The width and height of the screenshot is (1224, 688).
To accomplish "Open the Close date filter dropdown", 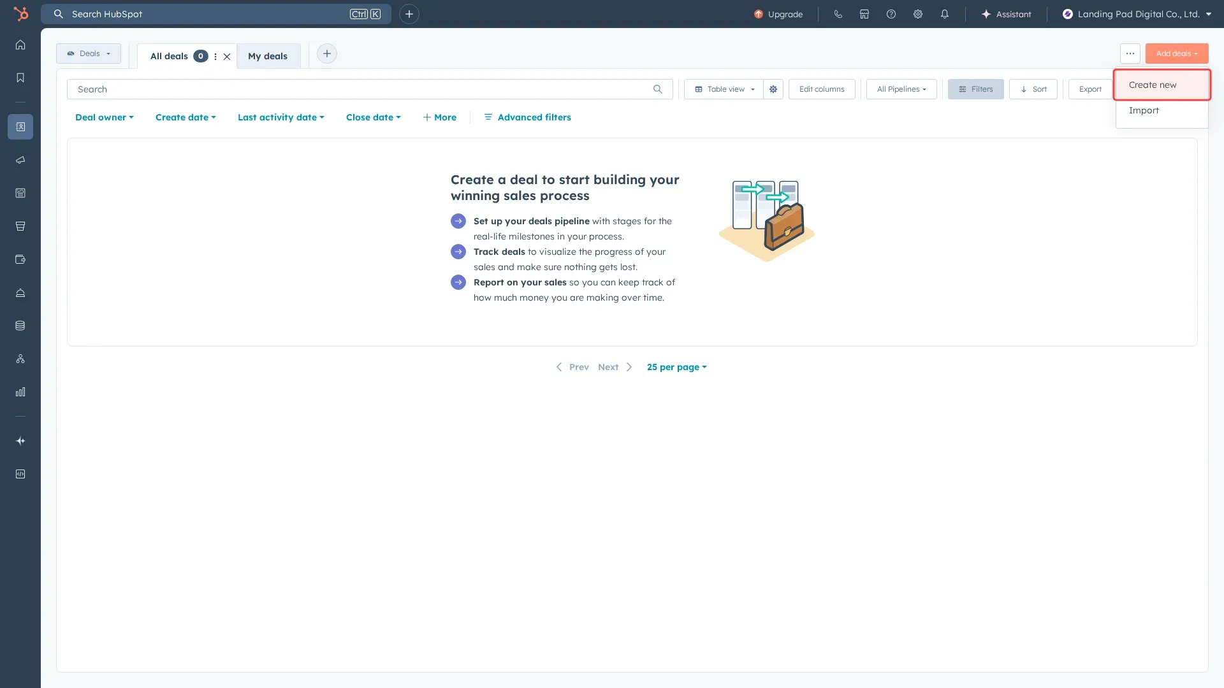I will [x=373, y=117].
